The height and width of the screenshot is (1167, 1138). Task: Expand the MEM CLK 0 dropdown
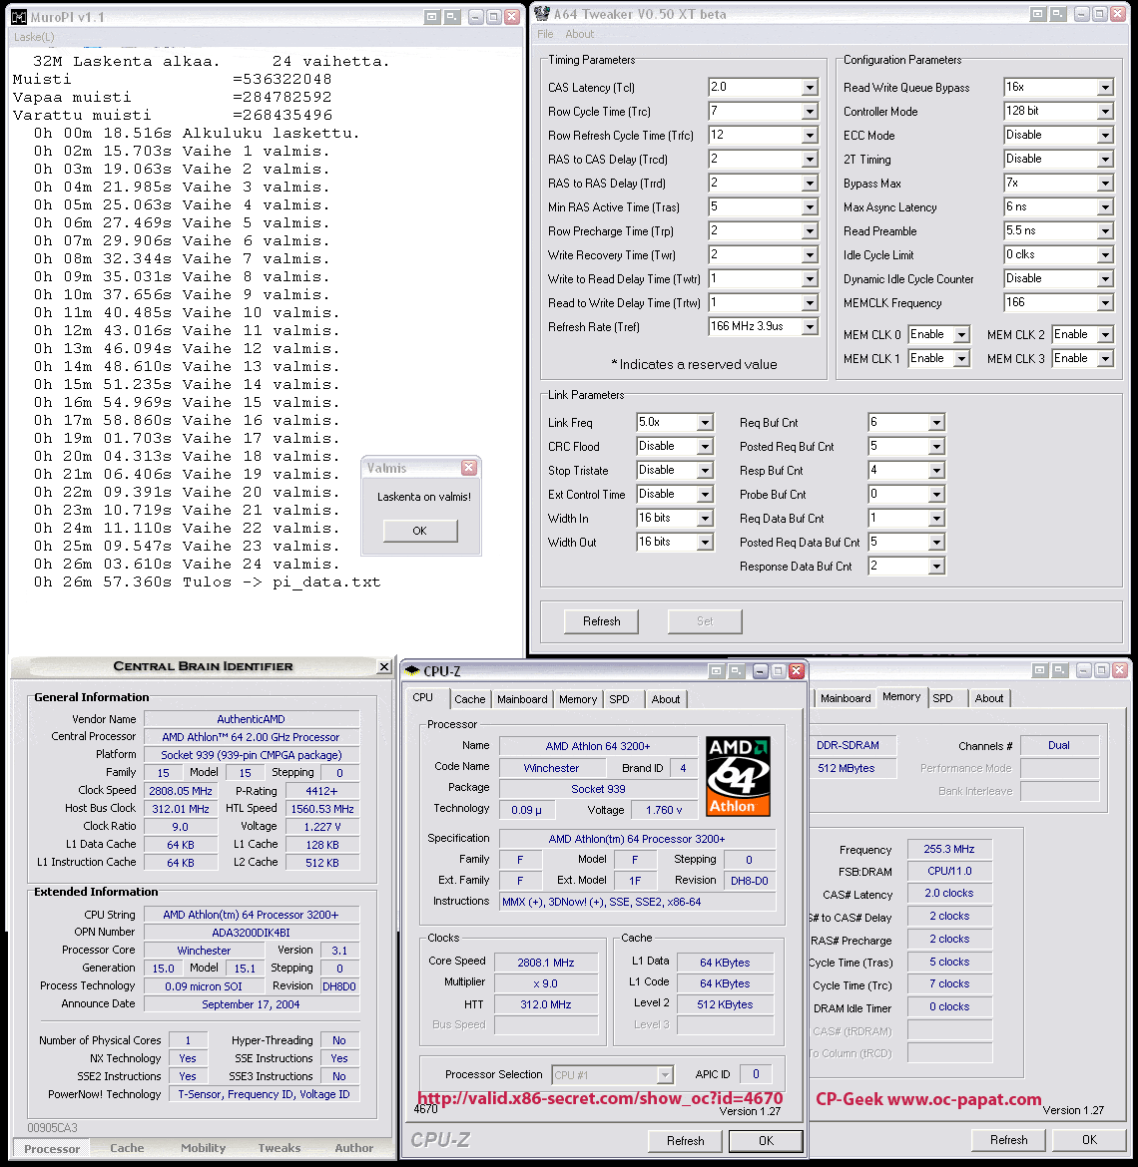961,335
